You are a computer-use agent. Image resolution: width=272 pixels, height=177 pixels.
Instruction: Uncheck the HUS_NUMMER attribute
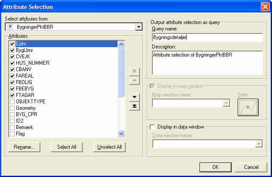(x=12, y=63)
